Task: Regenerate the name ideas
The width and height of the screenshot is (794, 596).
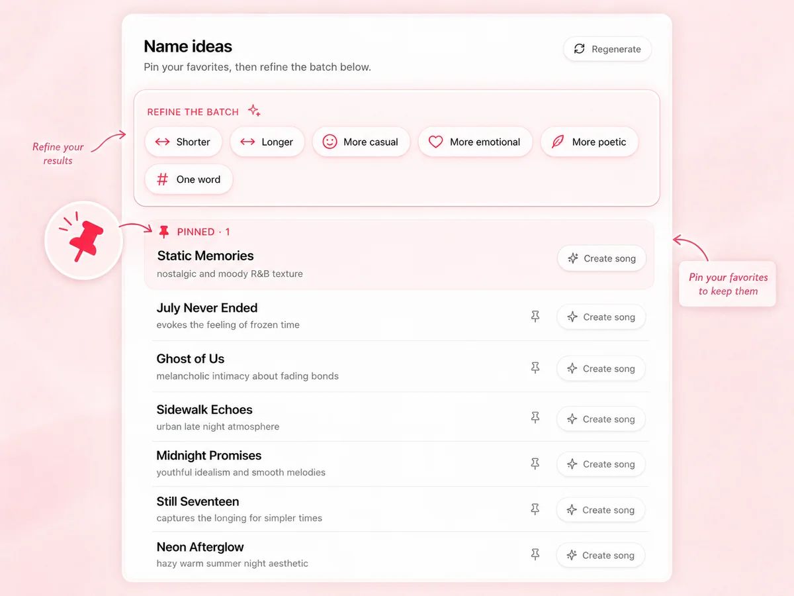Action: (607, 49)
